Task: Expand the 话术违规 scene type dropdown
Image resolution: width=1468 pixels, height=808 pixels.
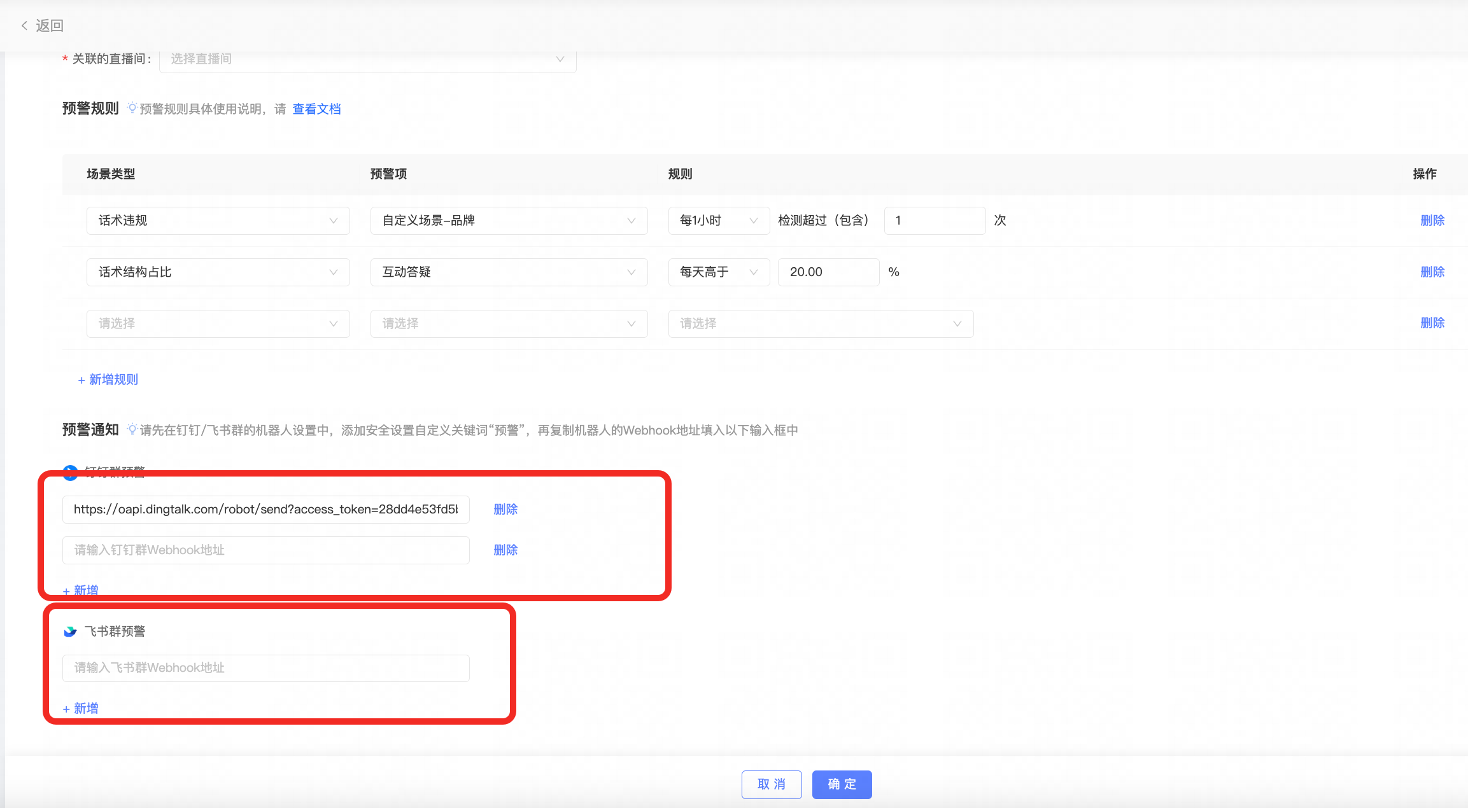Action: coord(218,221)
